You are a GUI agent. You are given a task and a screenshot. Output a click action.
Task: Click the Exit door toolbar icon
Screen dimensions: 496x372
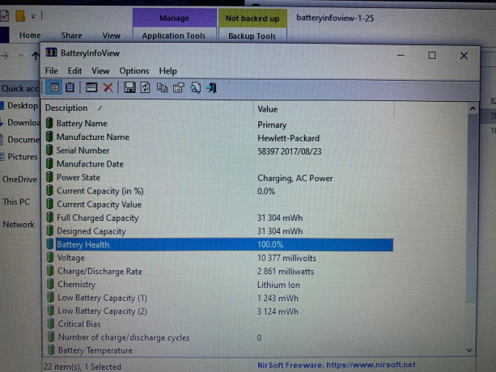pos(211,87)
